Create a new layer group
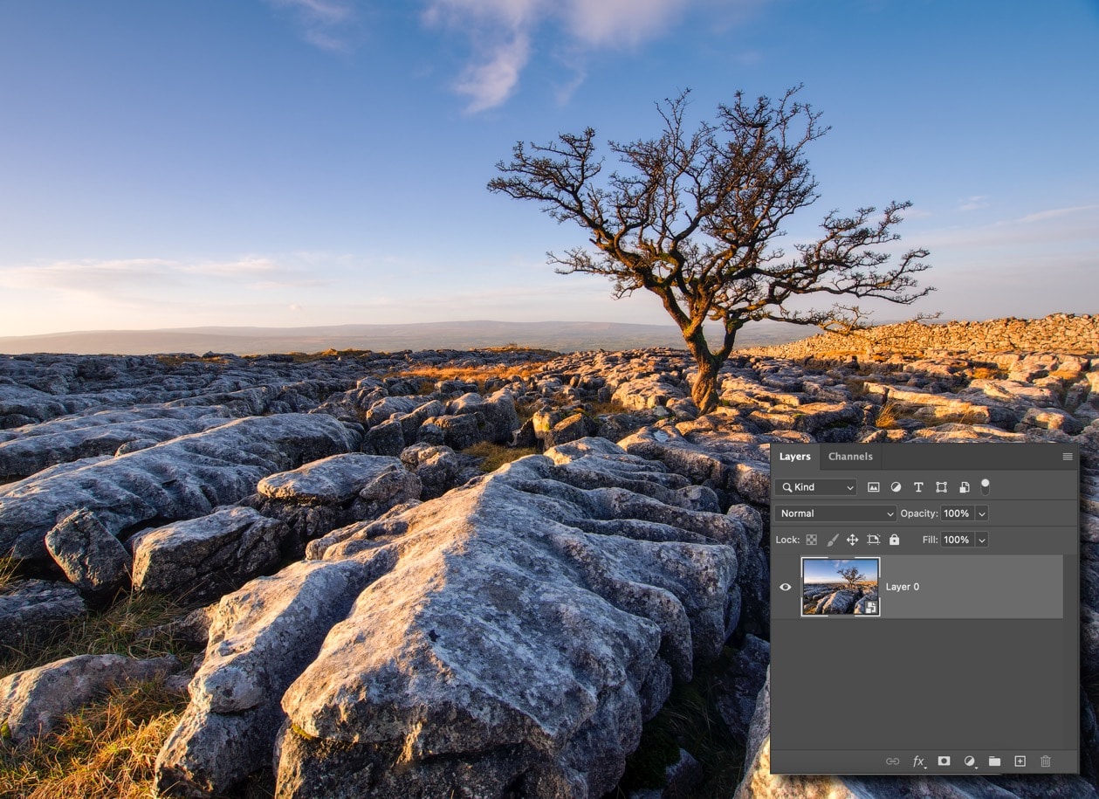Image resolution: width=1099 pixels, height=799 pixels. tap(994, 761)
